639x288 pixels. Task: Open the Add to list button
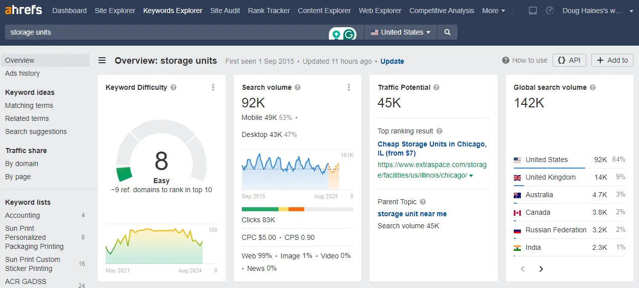(x=612, y=60)
